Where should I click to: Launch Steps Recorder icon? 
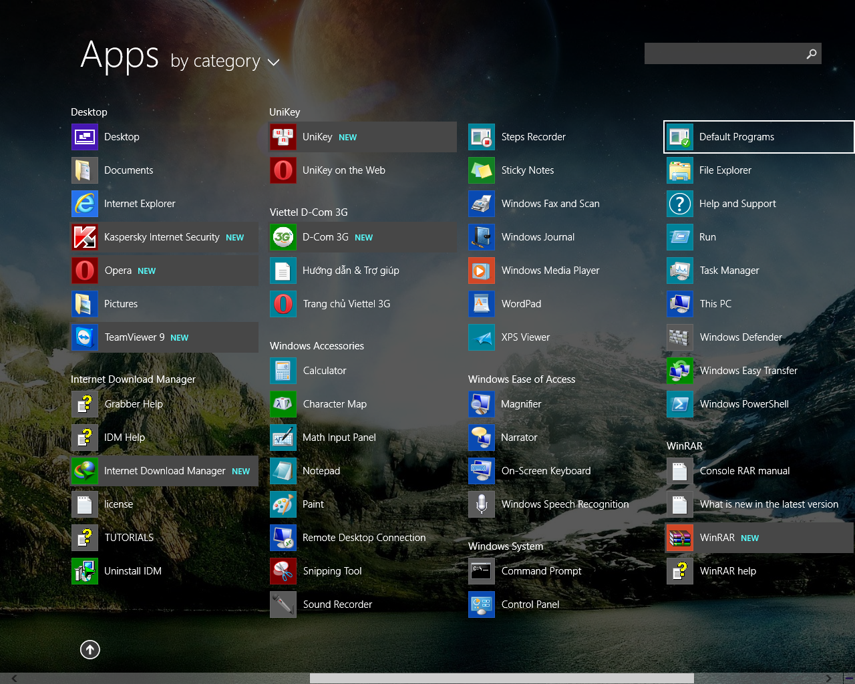[482, 137]
